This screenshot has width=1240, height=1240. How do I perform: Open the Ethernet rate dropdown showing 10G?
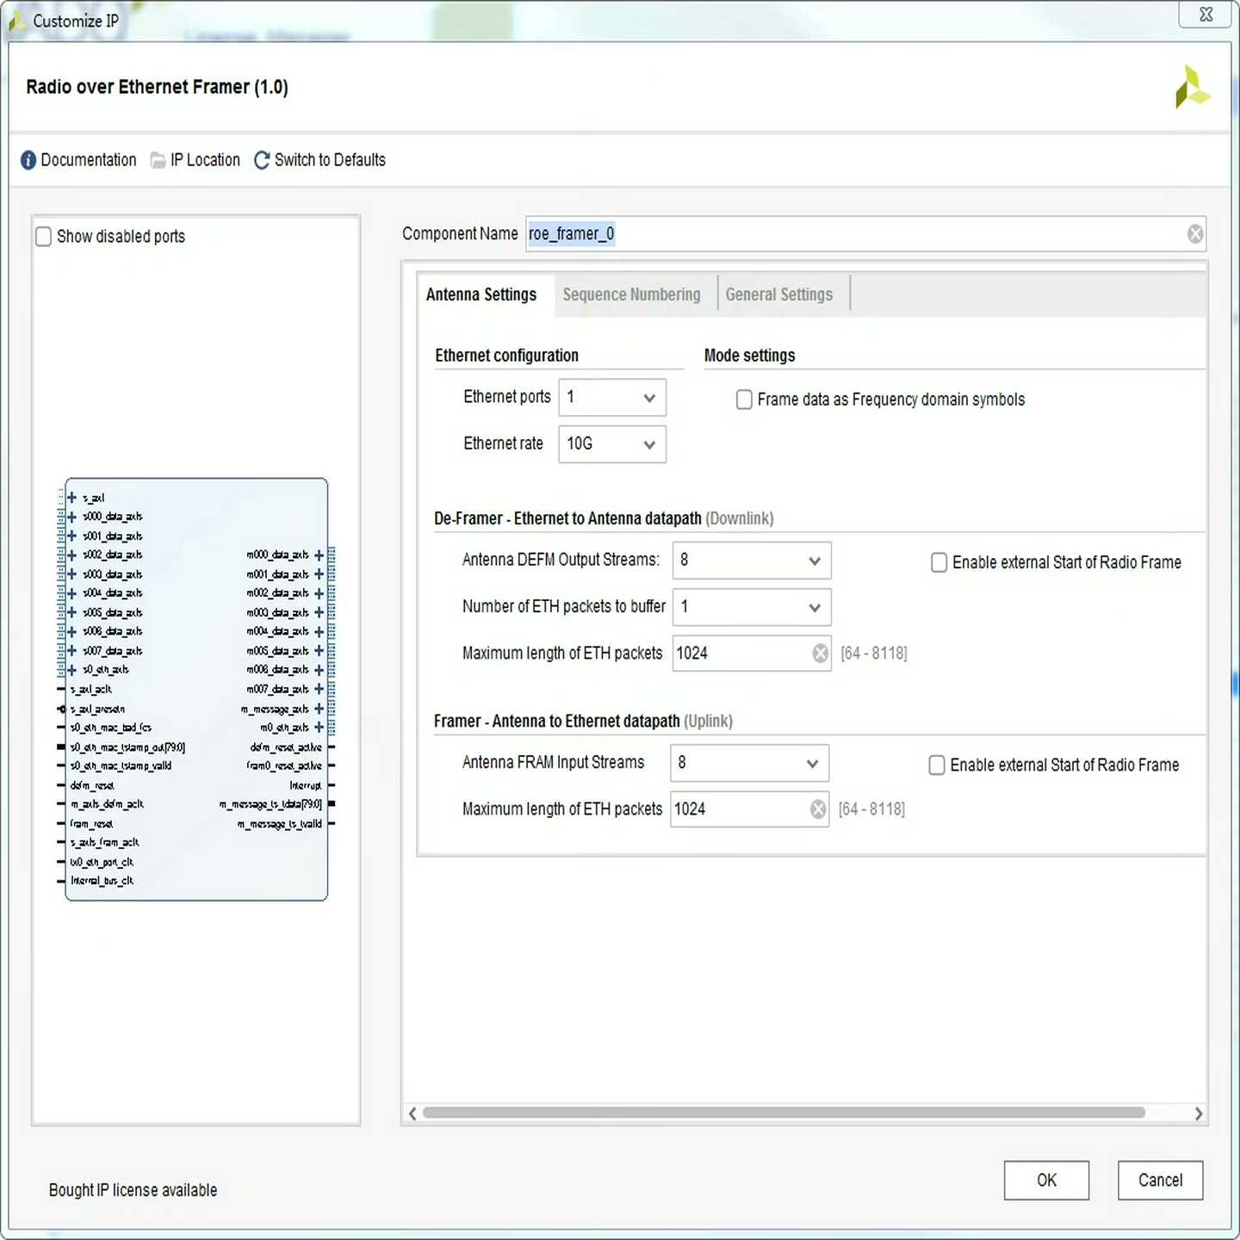pyautogui.click(x=612, y=444)
